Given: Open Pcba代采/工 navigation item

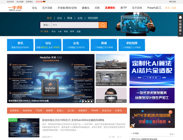Looking at the screenshot, I should pyautogui.click(x=154, y=8).
